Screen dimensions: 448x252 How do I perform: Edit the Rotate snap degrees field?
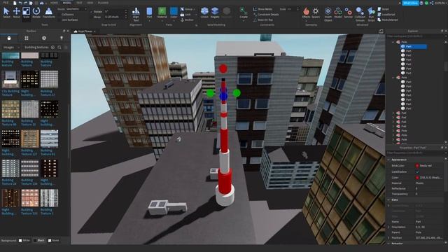tap(115, 12)
